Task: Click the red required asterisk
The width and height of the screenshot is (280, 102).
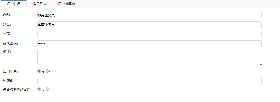Action: pyautogui.click(x=15, y=15)
